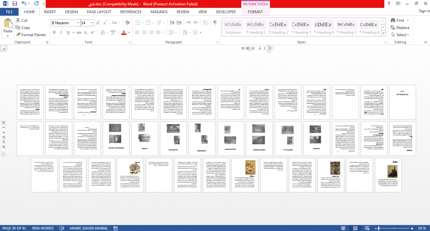This screenshot has width=430, height=231.
Task: Click the Sort A-Z icon
Action: pyautogui.click(x=205, y=23)
